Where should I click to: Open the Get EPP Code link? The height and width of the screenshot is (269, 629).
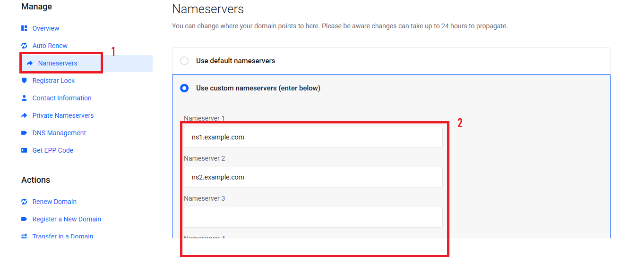tap(53, 150)
